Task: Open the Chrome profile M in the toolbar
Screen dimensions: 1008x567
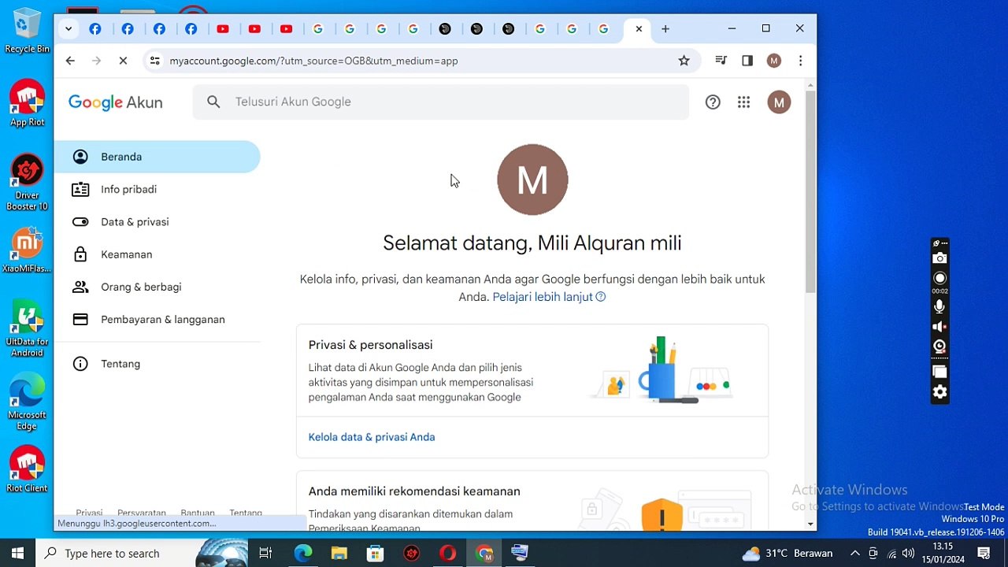Action: click(x=774, y=61)
